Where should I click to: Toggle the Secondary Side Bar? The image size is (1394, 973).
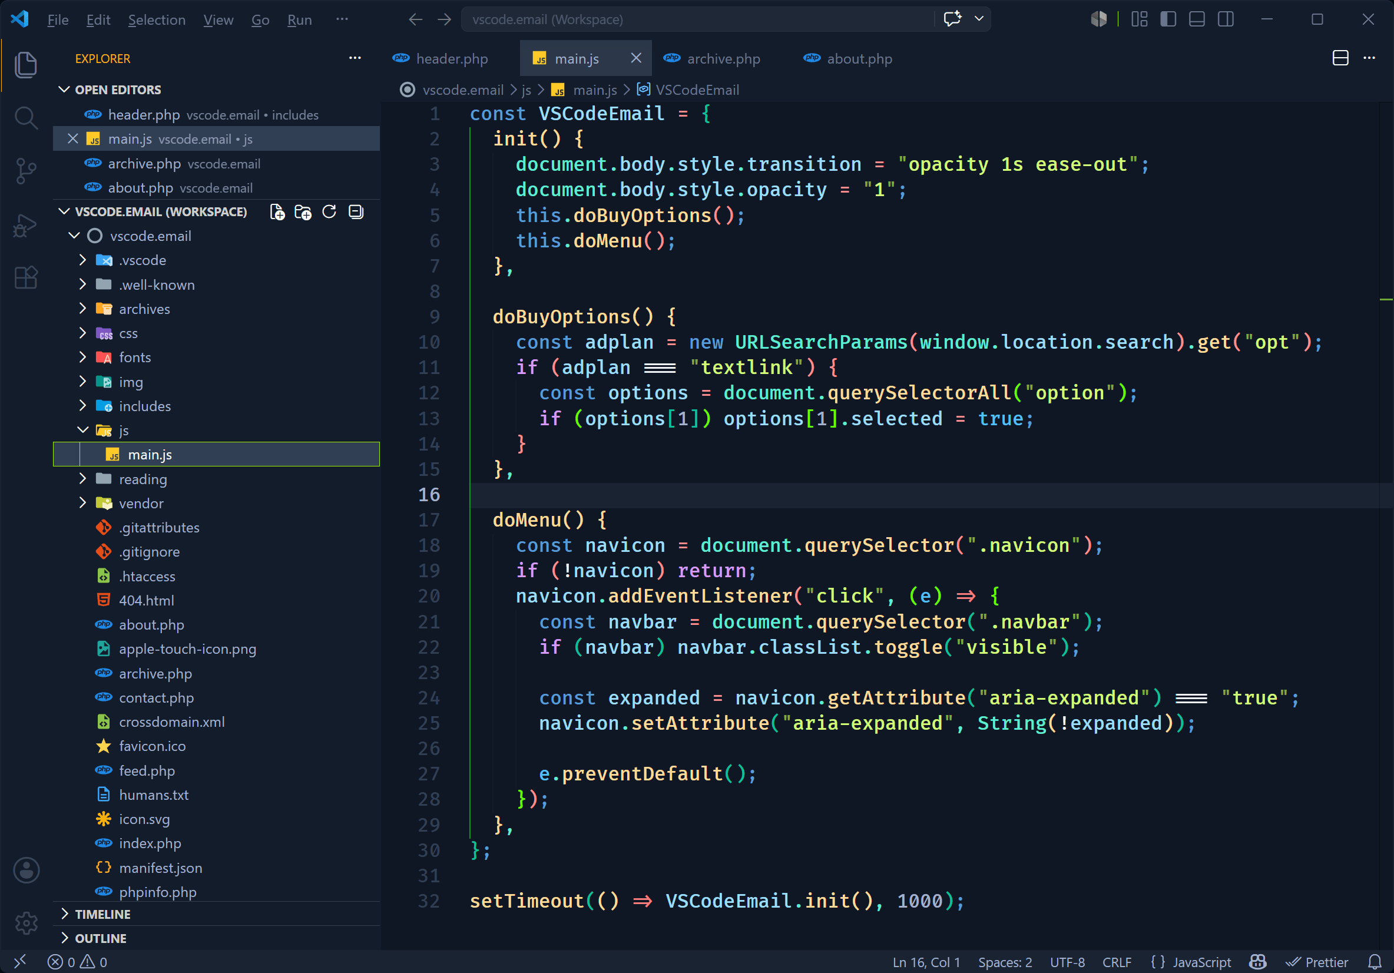click(1226, 19)
